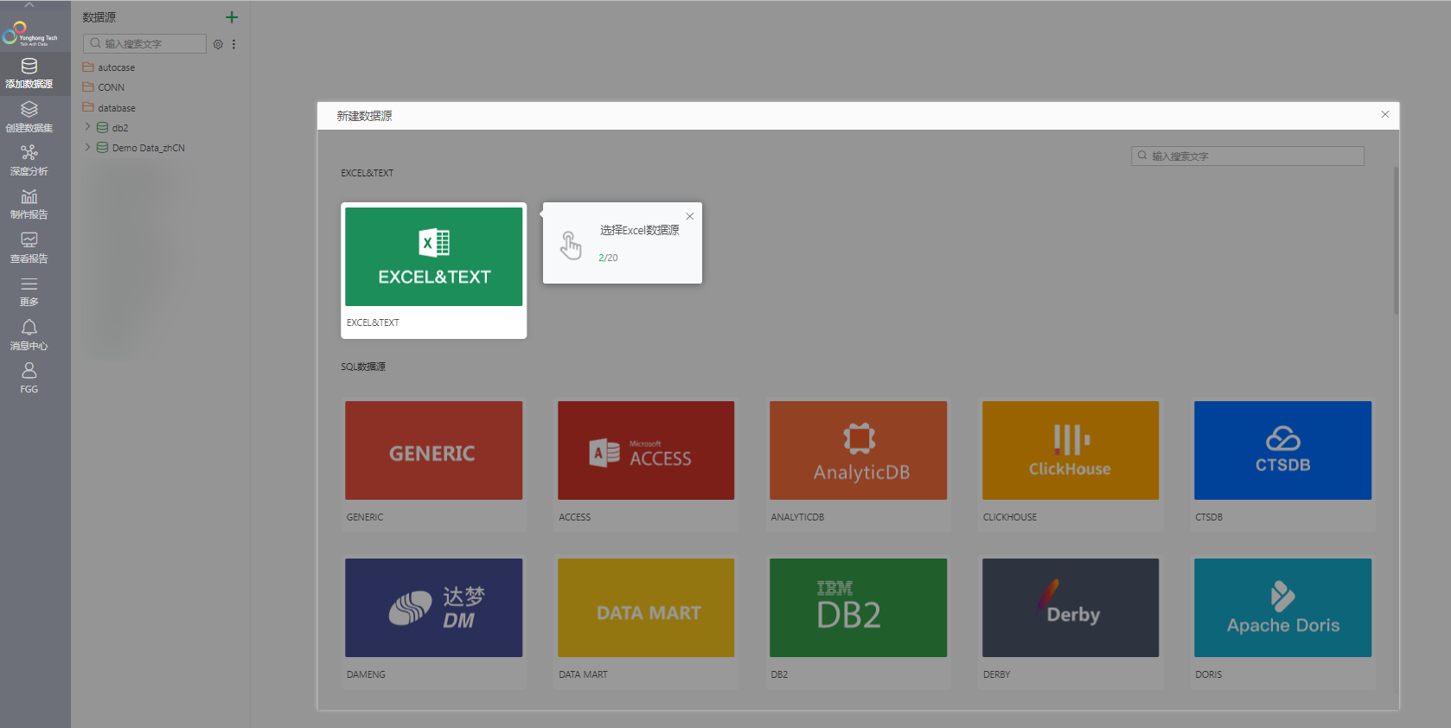Open the three-dot more options menu
This screenshot has height=728, width=1451.
tap(233, 44)
